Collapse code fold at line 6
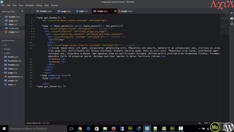The height and width of the screenshot is (132, 234). coord(34,32)
